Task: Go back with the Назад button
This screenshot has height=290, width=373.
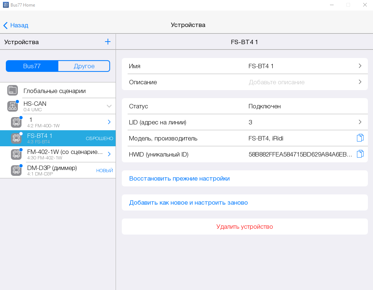Action: (x=16, y=25)
